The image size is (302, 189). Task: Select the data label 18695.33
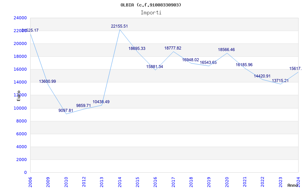pos(137,49)
